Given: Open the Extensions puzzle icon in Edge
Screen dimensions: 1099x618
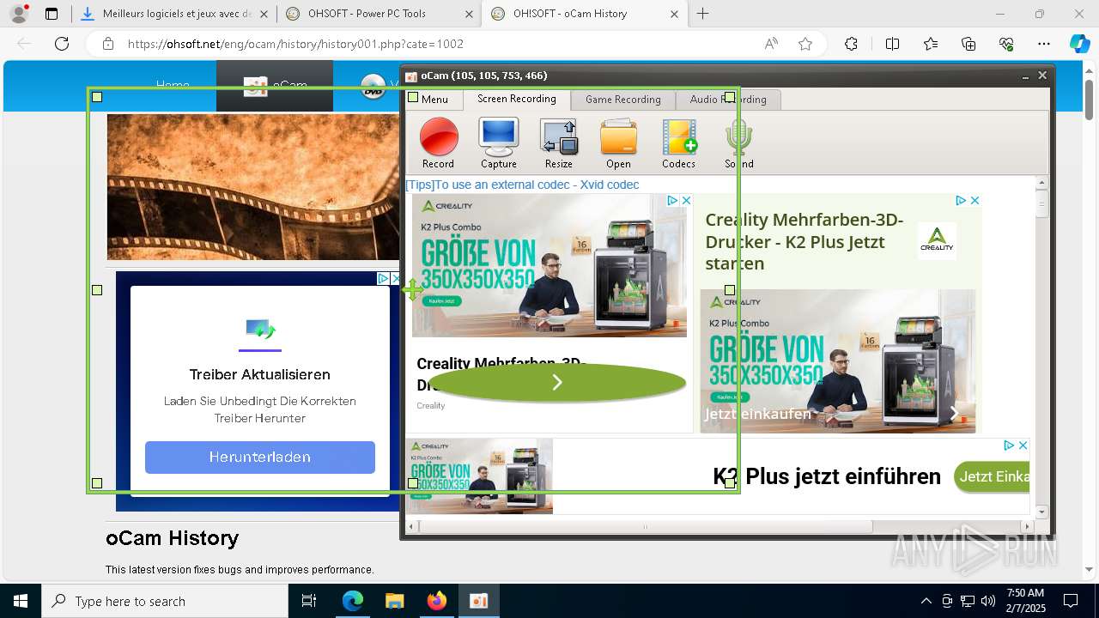Looking at the screenshot, I should [851, 44].
